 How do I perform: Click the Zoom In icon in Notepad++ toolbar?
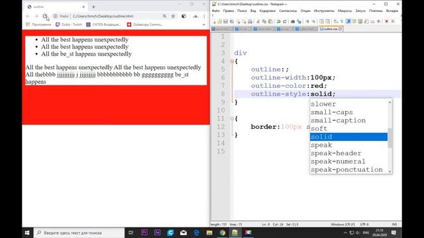tap(307, 21)
